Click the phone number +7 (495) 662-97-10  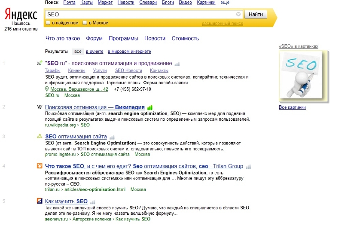coord(132,89)
